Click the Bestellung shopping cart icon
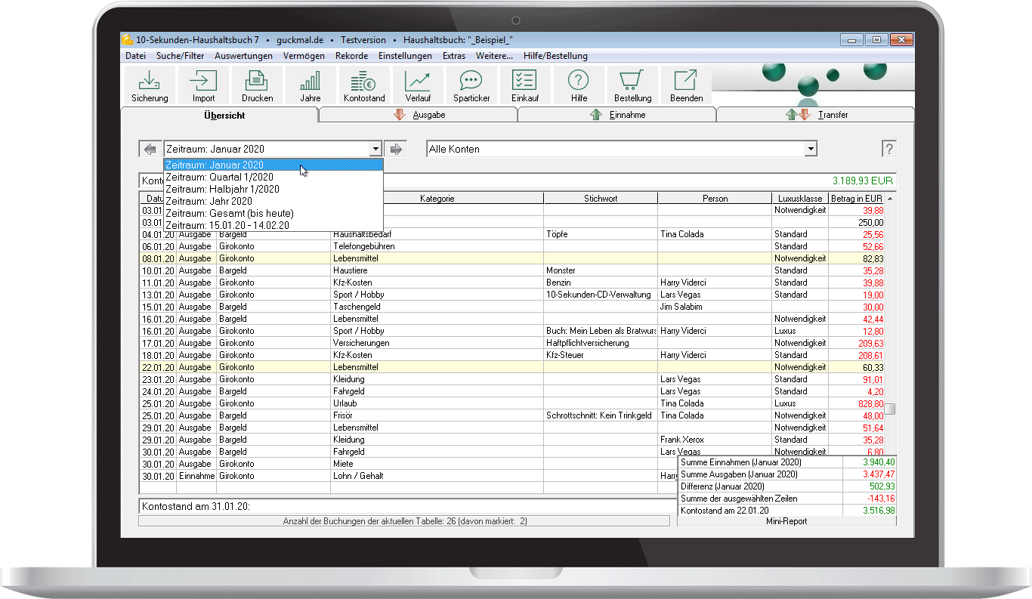Screen dimensions: 1032x599 coord(632,85)
